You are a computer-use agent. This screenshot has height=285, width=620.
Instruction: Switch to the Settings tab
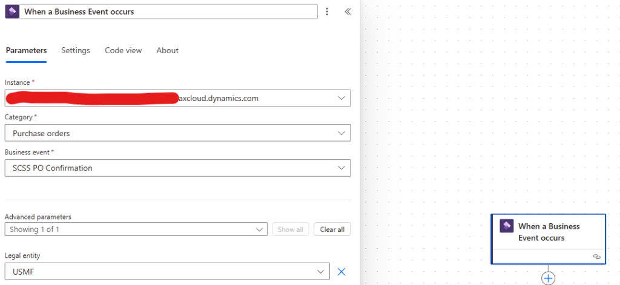click(76, 51)
